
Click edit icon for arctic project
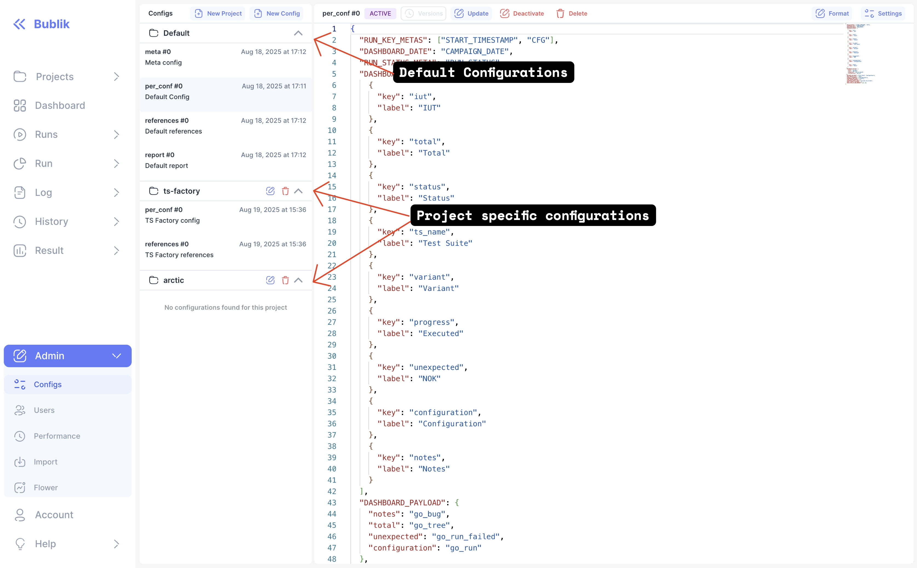coord(270,280)
